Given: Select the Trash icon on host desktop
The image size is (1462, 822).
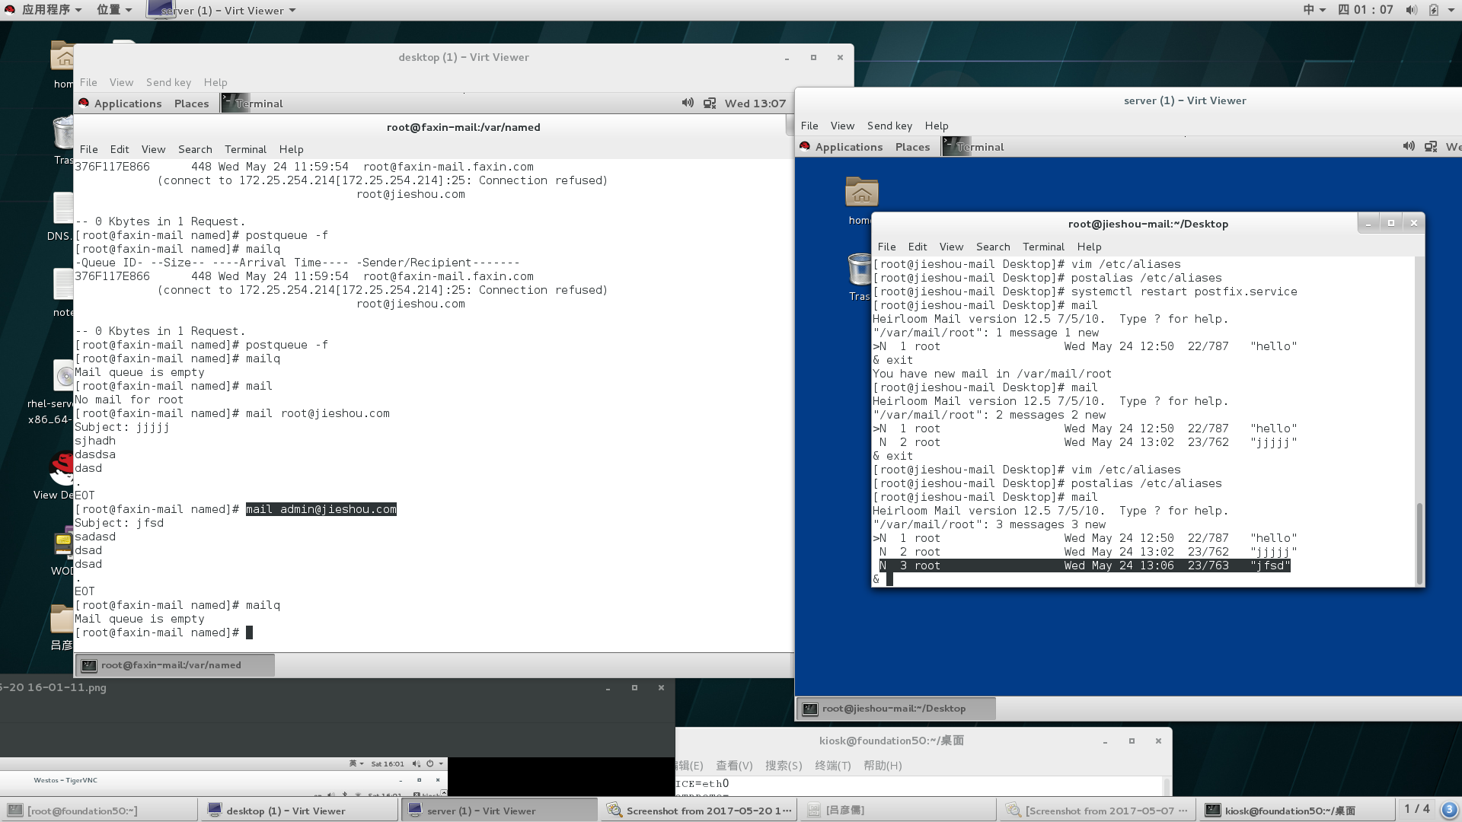Looking at the screenshot, I should 64,132.
